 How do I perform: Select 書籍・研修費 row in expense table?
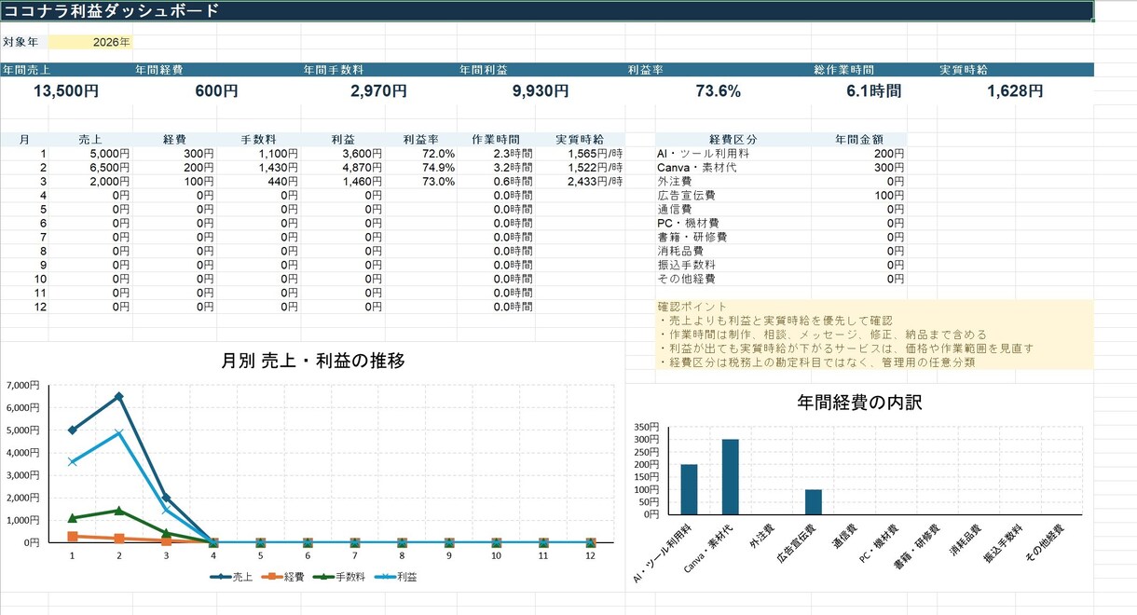(781, 238)
